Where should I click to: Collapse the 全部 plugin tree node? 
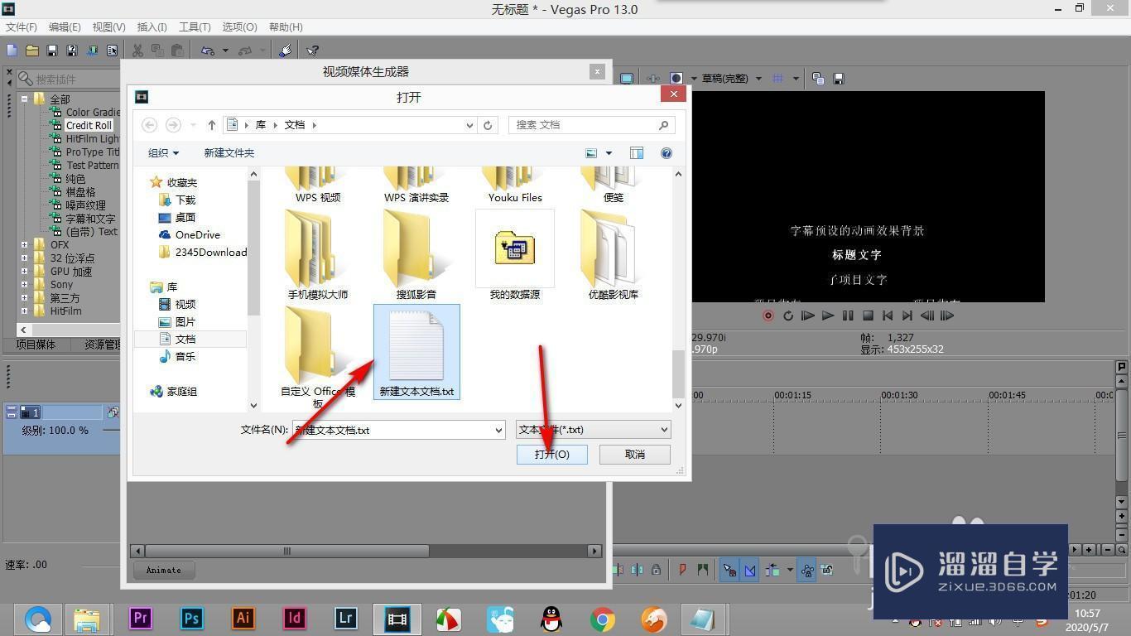coord(25,99)
